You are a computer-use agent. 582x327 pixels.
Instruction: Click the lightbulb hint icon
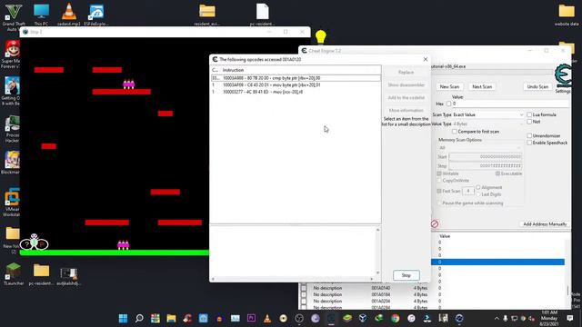click(x=321, y=37)
